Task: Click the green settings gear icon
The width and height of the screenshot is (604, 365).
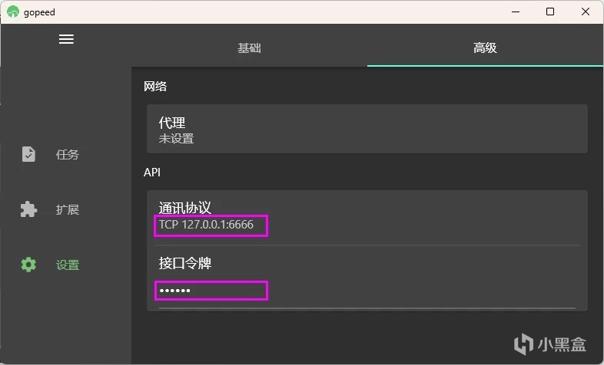Action: point(28,265)
